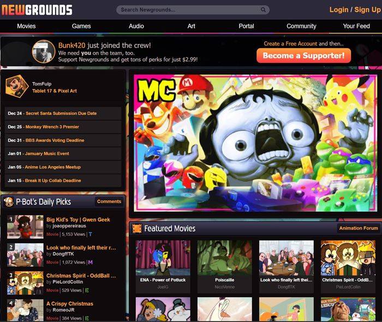
Task: Open the Movies menu
Action: [x=26, y=26]
